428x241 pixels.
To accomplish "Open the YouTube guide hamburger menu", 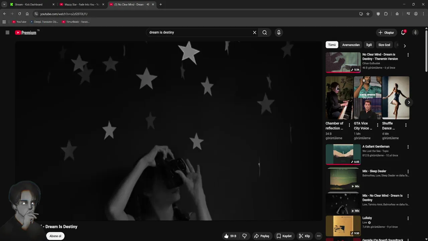I will (7, 32).
